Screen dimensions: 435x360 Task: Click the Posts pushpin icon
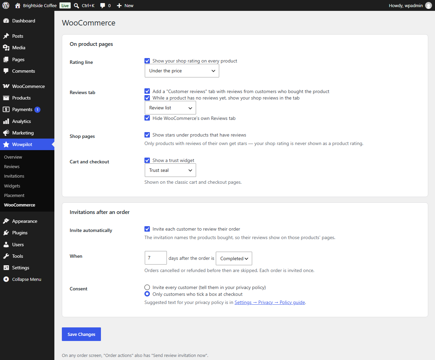[x=6, y=36]
